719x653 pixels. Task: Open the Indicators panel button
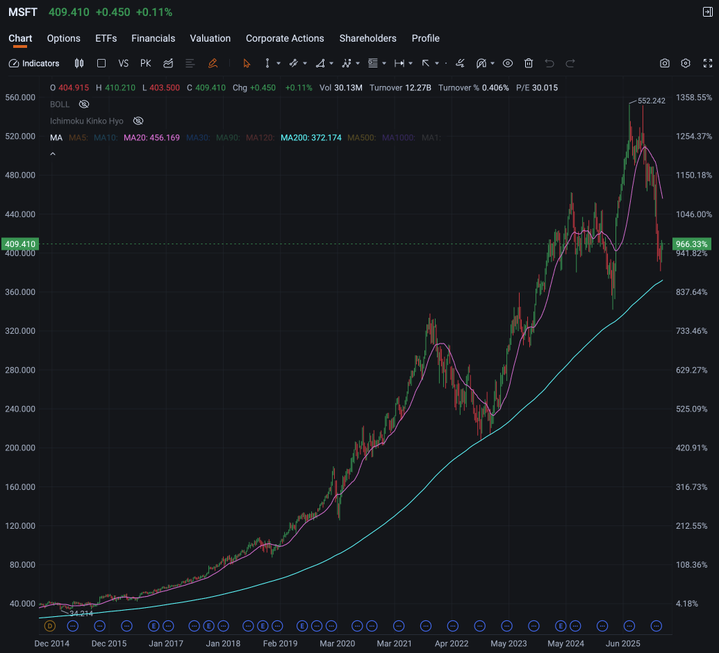[34, 63]
